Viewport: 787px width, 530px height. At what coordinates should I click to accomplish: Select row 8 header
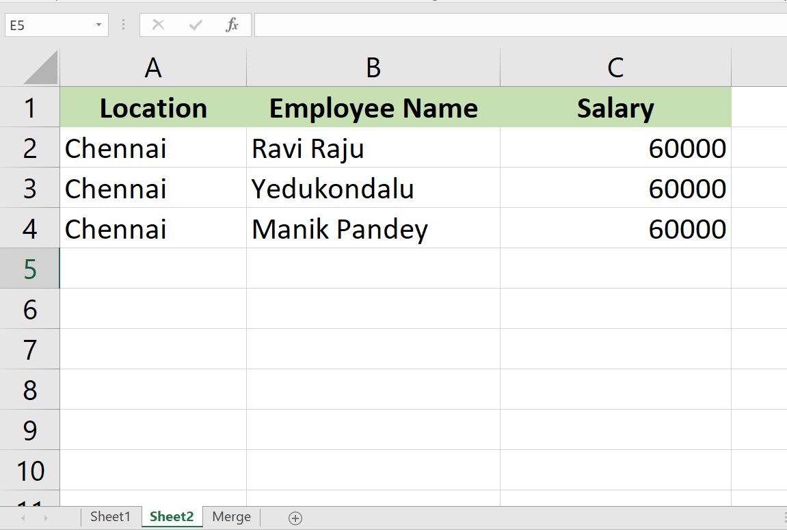(29, 390)
